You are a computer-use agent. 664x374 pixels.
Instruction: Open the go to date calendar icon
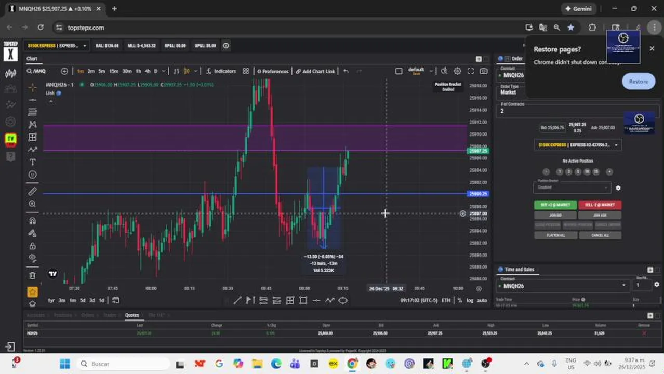tap(115, 300)
